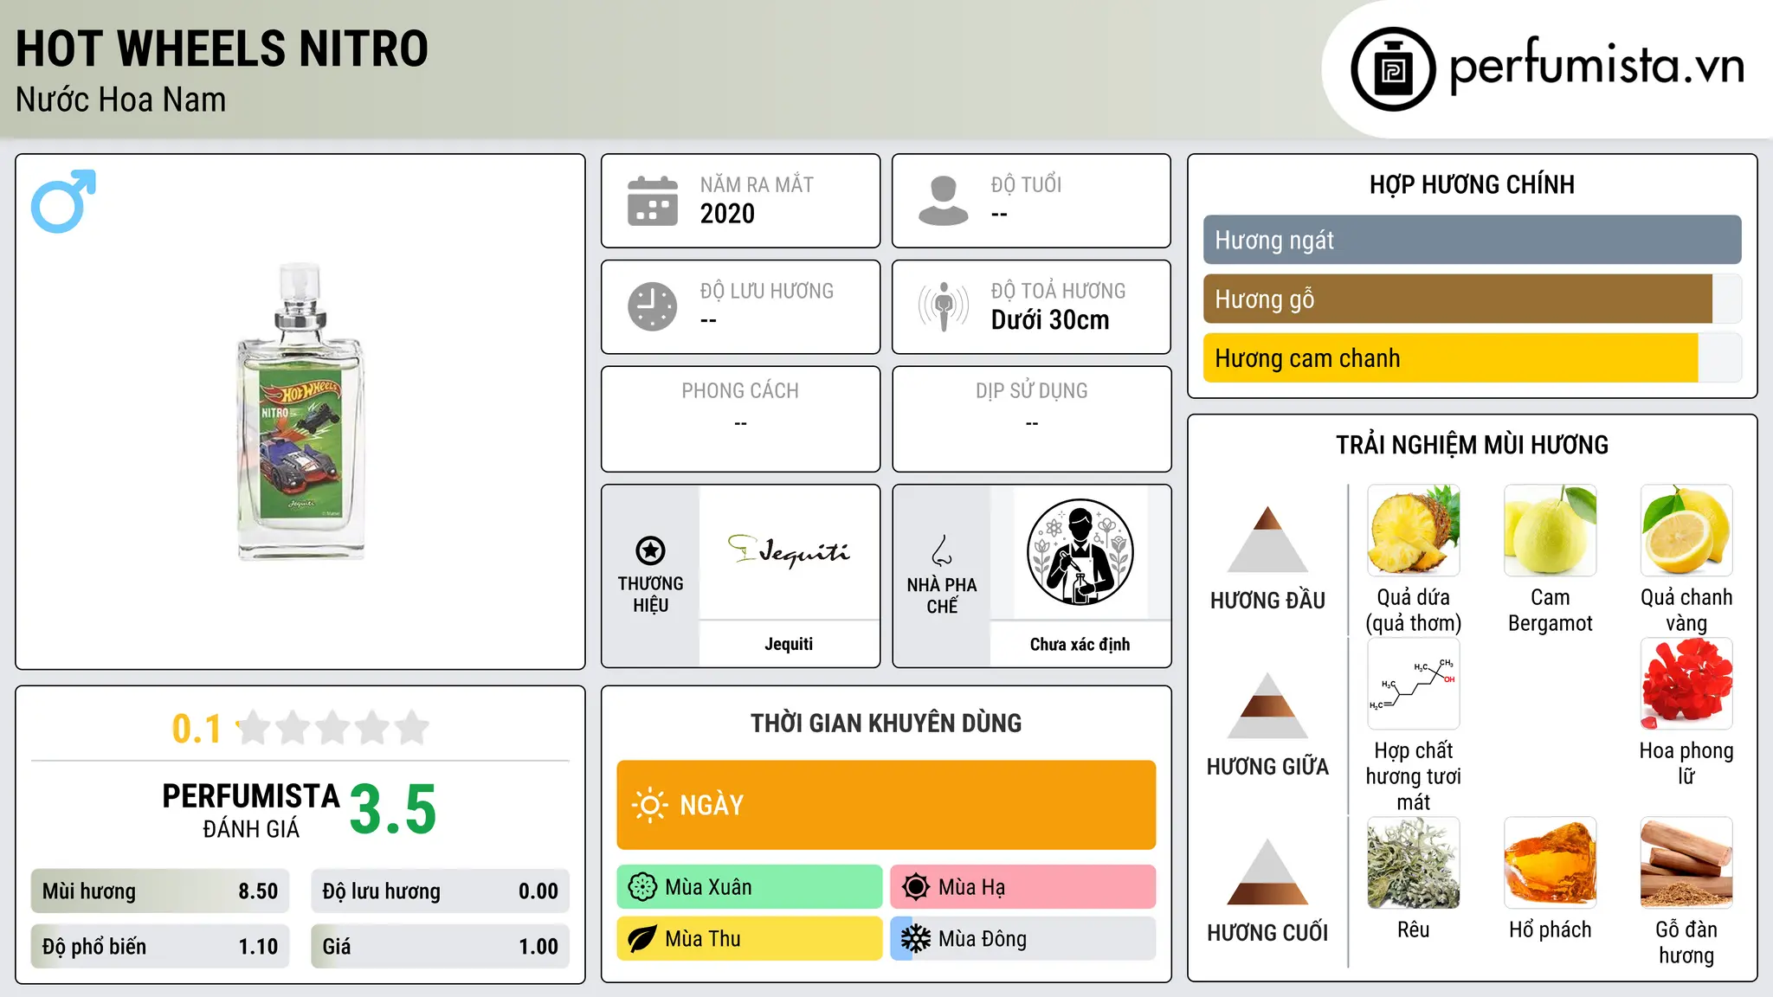Click the HOT WHEELS NITRO title
The height and width of the screenshot is (997, 1773).
click(x=222, y=48)
